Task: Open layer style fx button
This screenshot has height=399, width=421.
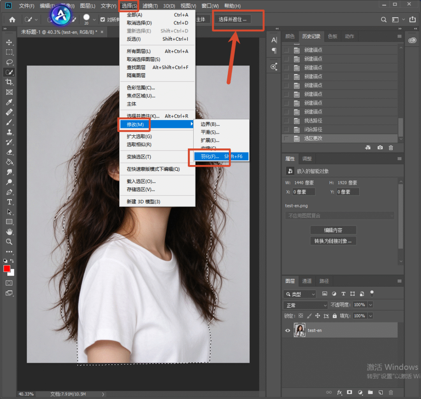Action: click(x=339, y=392)
